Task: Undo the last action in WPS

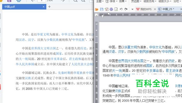Action: tap(121, 9)
